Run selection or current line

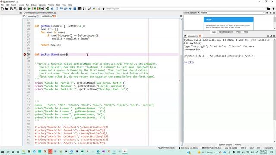43,9
